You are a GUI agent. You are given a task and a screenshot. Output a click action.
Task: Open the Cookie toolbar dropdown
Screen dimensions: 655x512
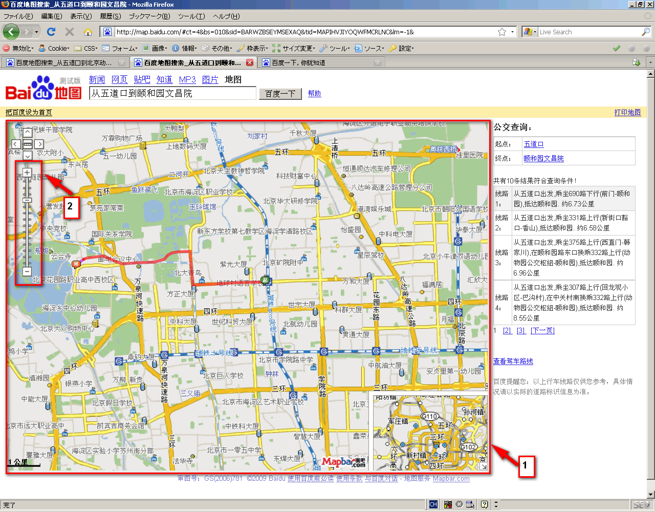(54, 48)
